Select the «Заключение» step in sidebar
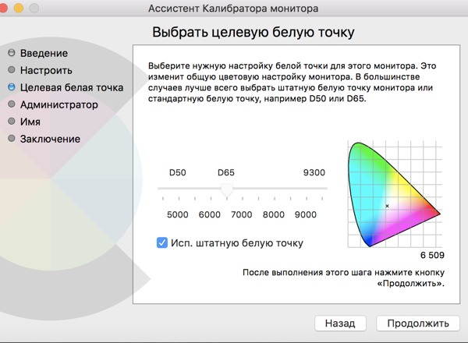This screenshot has width=468, height=343. [x=50, y=139]
